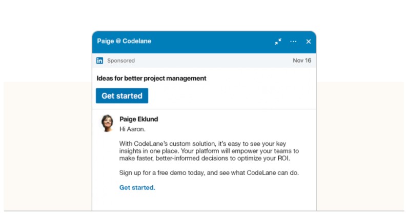Image resolution: width=406 pixels, height=214 pixels.
Task: Click the Hi Aaron greeting line
Action: click(132, 129)
